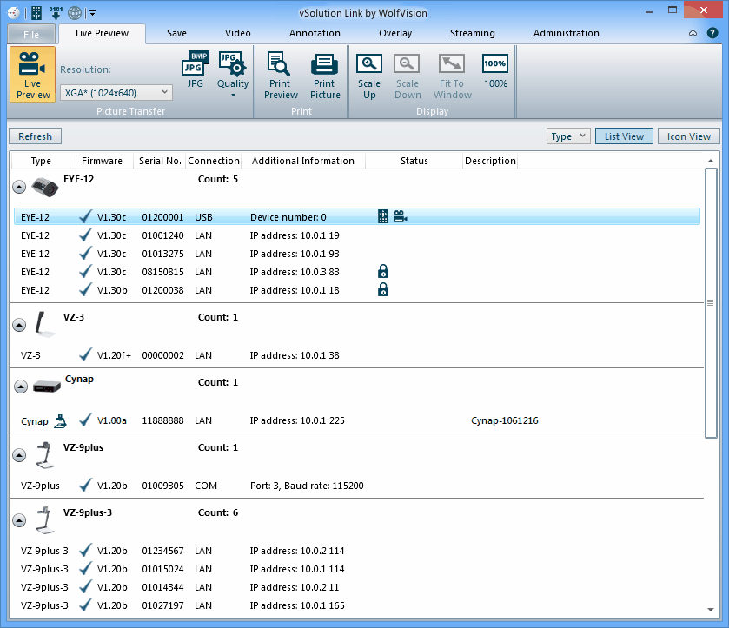Click Scale Up magnifier icon
729x628 pixels.
369,63
